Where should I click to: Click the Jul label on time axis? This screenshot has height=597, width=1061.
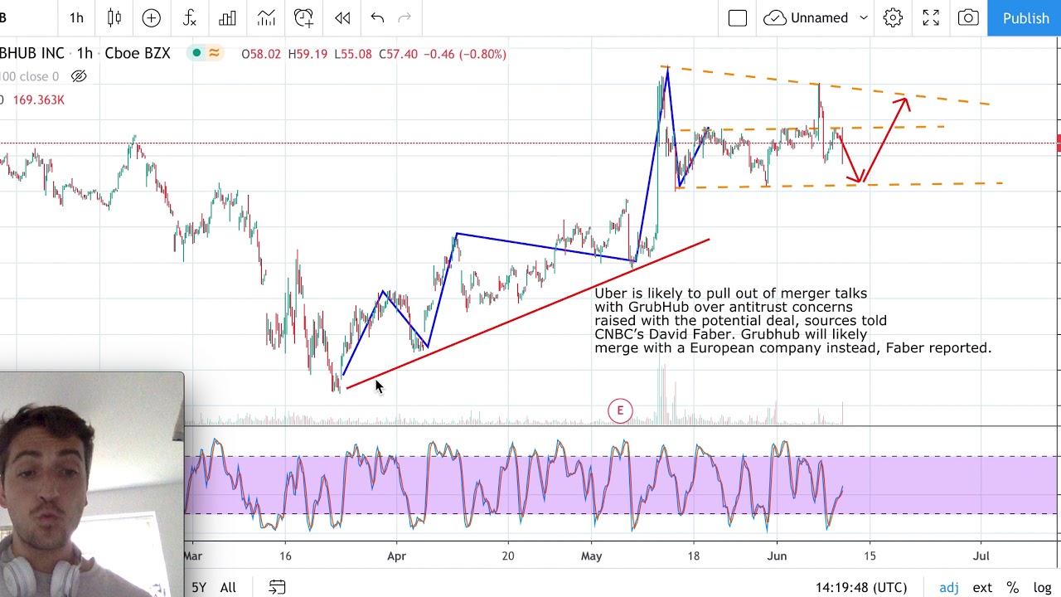[x=981, y=556]
